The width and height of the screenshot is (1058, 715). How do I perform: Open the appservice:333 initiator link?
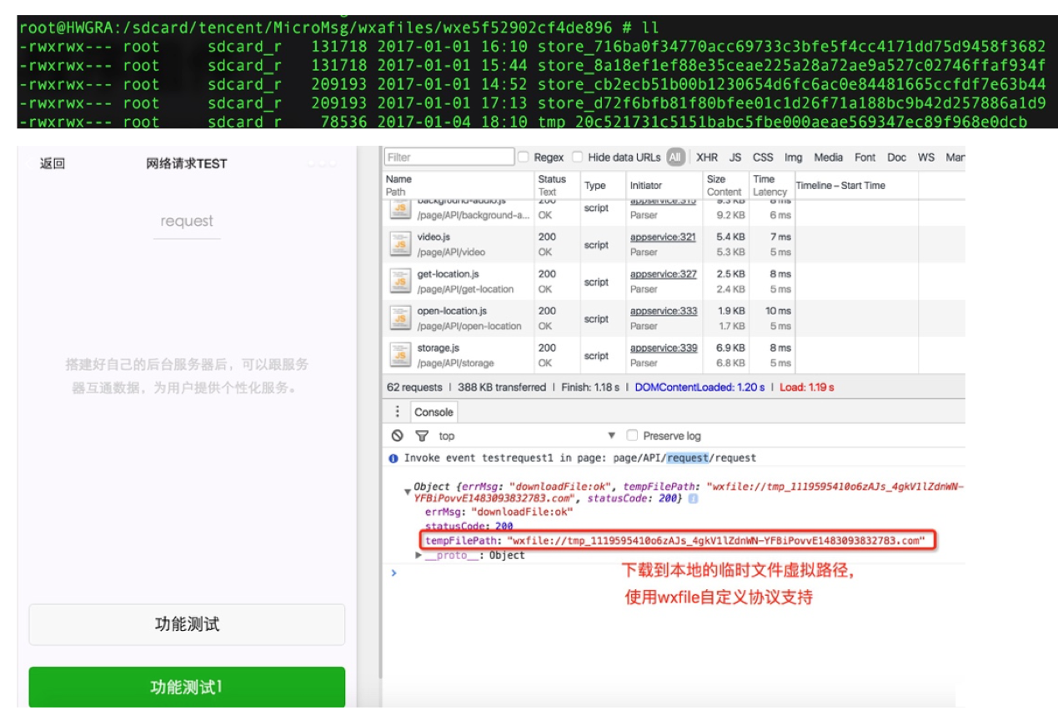point(663,311)
